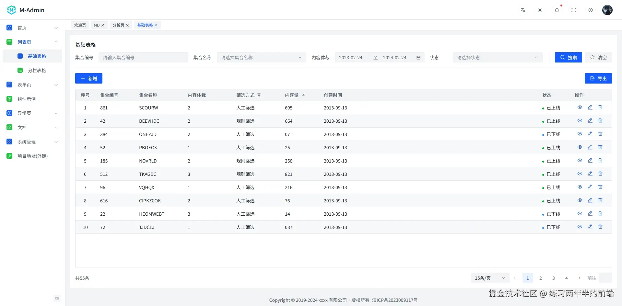The image size is (622, 306).
Task: Open 分栏表格 in the sidebar
Action: point(37,71)
